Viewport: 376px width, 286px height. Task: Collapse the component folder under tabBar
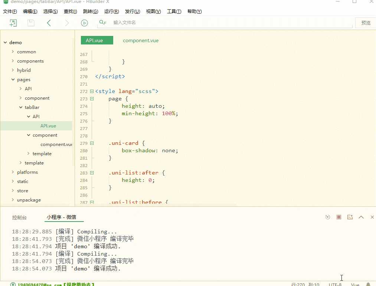coord(29,135)
